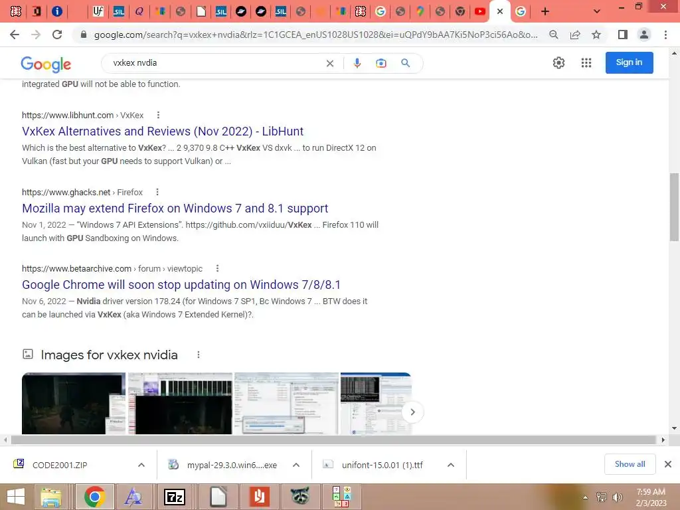Open the Windows Start menu

[x=16, y=497]
